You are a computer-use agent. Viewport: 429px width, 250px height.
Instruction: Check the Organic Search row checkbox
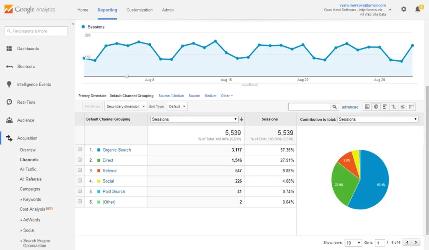[80, 149]
